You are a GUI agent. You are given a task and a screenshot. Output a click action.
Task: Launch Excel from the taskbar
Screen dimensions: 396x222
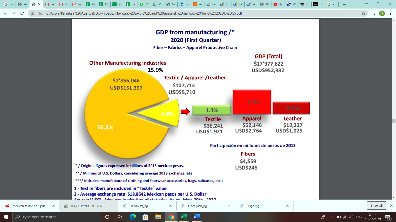(184, 217)
